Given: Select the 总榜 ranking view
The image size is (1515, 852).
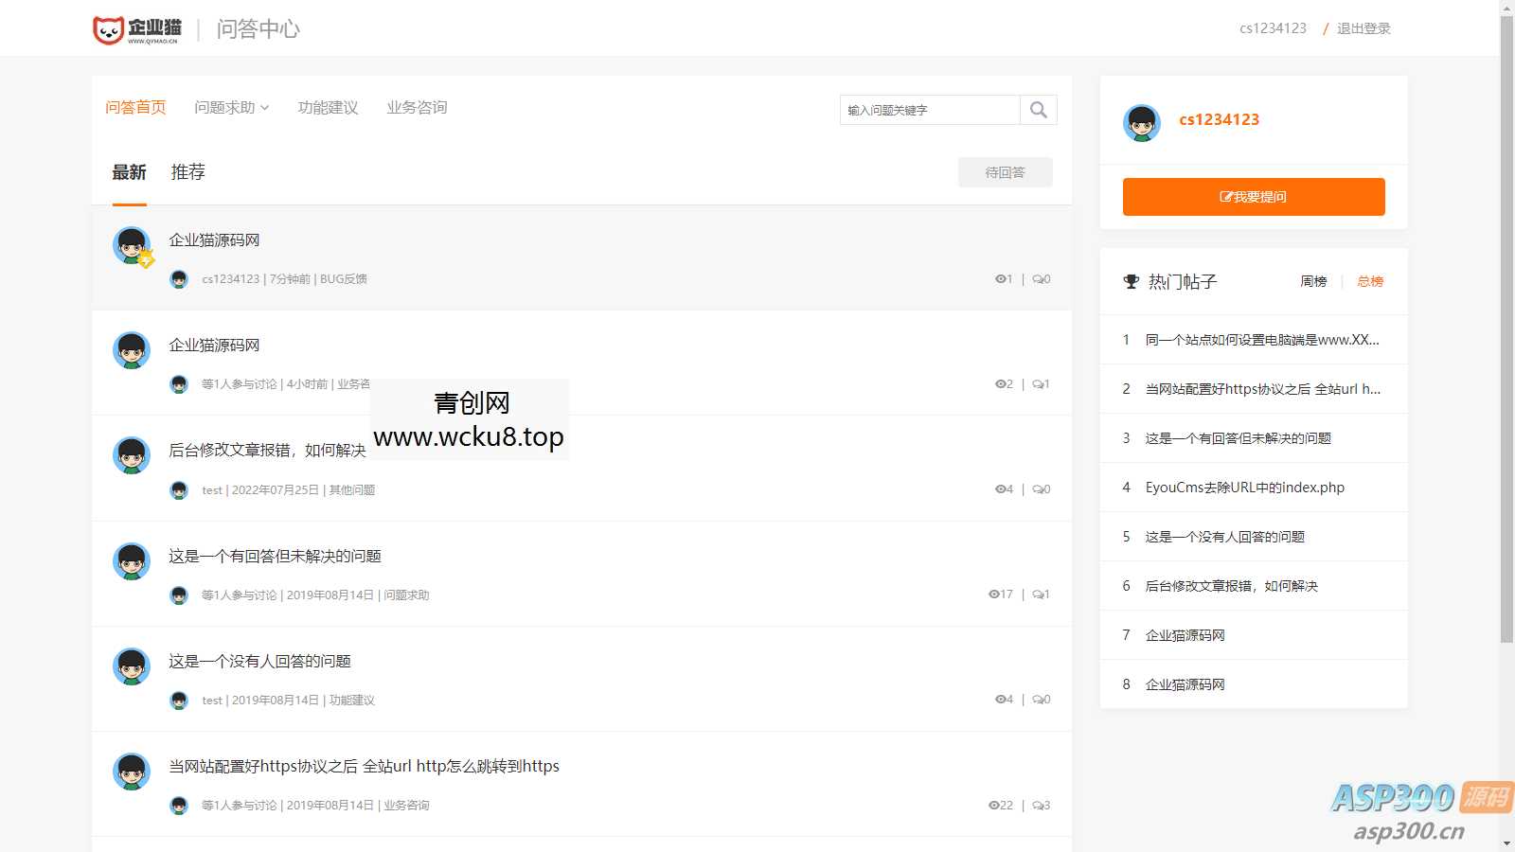Looking at the screenshot, I should (1369, 281).
